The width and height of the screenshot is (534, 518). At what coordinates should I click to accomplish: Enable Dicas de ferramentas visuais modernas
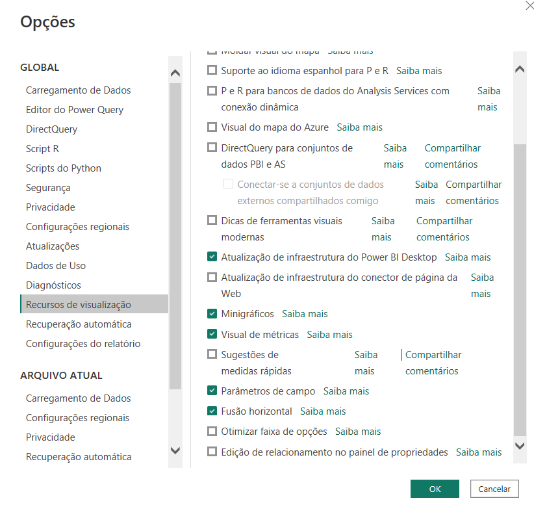pyautogui.click(x=212, y=220)
